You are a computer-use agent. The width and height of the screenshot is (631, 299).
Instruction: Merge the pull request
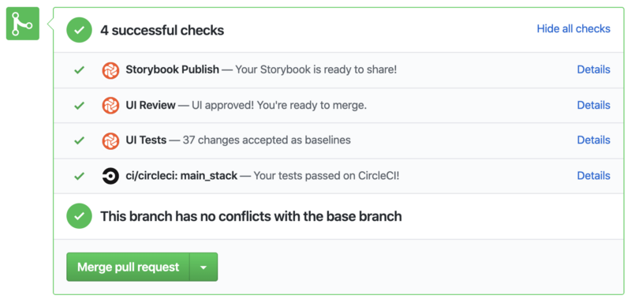(x=128, y=267)
